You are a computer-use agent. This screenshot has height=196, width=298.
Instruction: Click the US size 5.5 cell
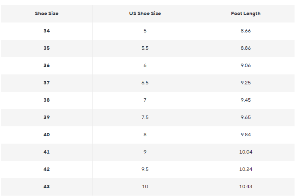tap(145, 48)
